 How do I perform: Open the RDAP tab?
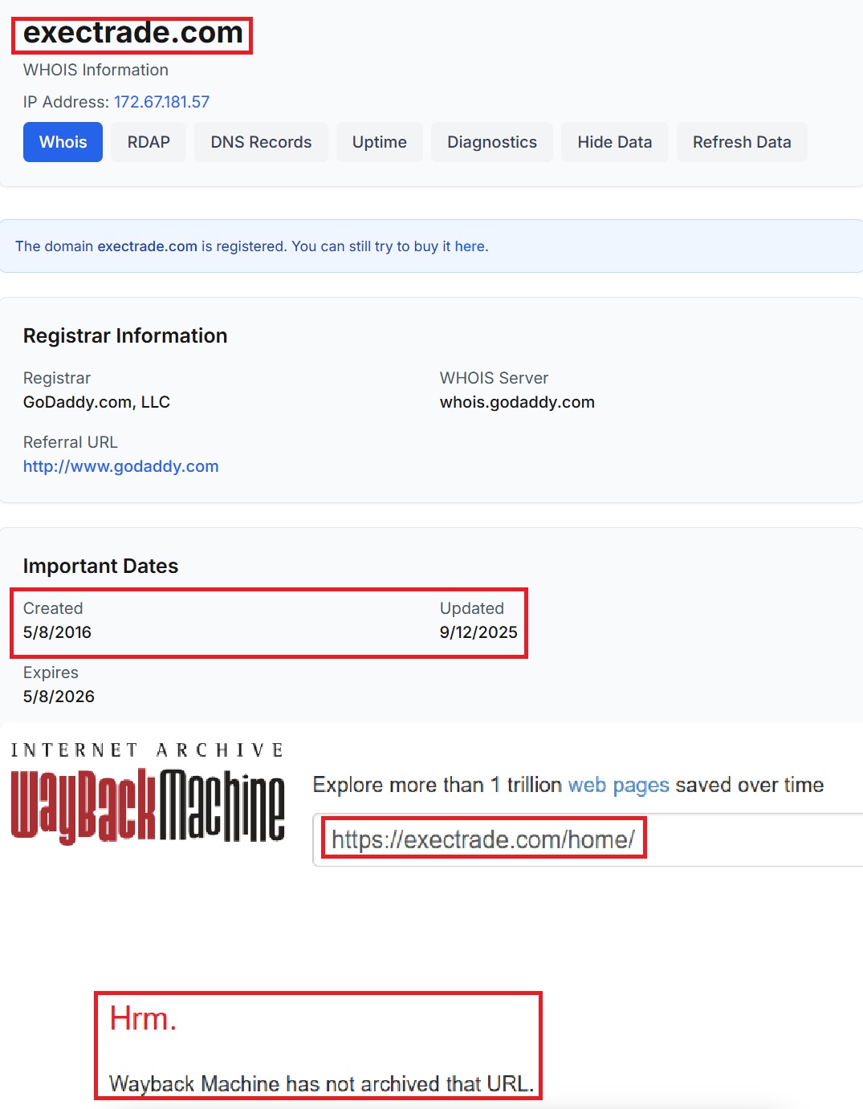coord(148,142)
